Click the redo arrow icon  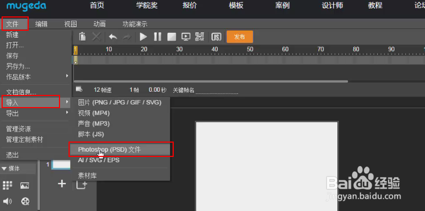(x=127, y=37)
